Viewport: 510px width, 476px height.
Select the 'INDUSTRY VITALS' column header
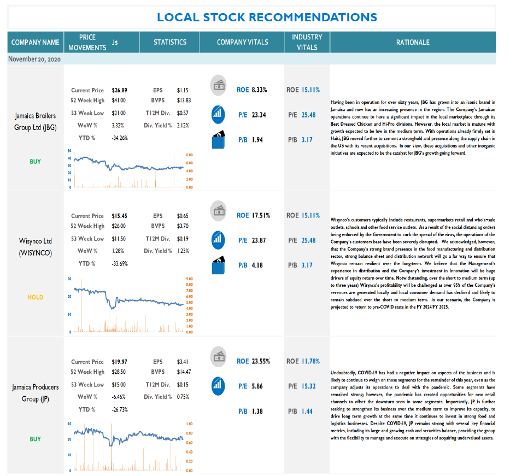307,42
